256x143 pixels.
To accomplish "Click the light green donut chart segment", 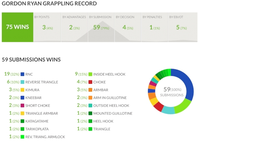I will [x=183, y=106].
